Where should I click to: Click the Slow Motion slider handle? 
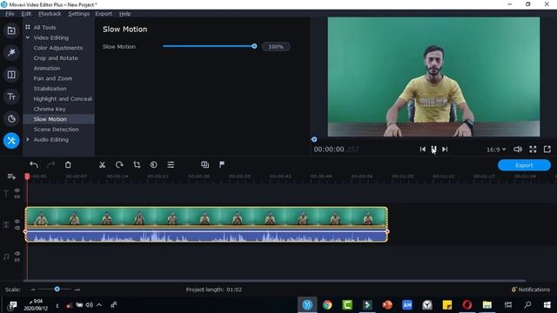[x=254, y=46]
